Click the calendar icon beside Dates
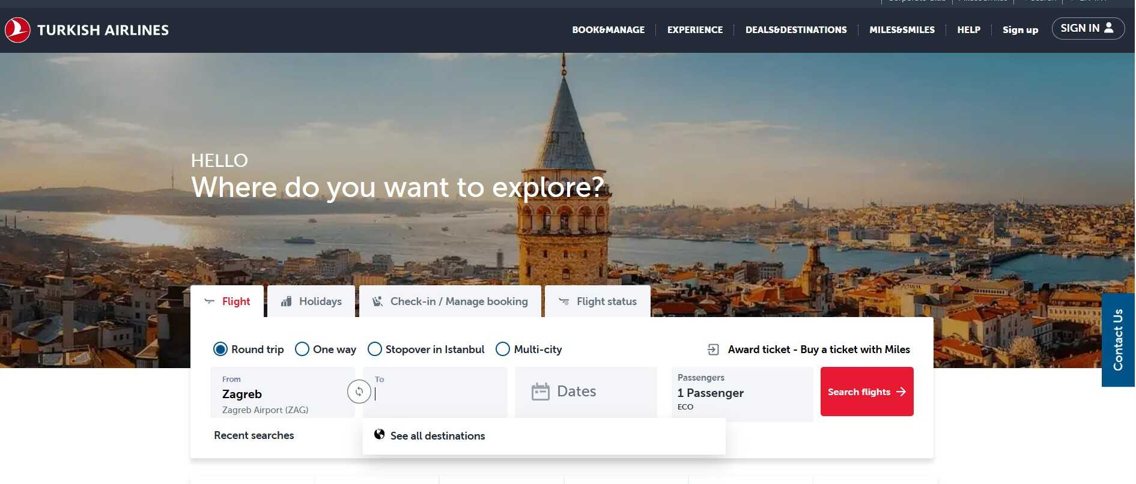Viewport: 1136px width, 484px height. click(x=541, y=392)
